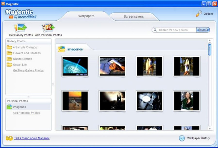Select last surfboard thumbnail in top row
The height and width of the screenshot is (148, 218).
[x=187, y=66]
